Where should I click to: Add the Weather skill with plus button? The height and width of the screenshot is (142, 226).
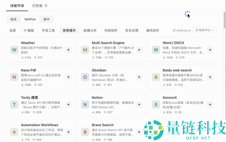tap(68, 50)
